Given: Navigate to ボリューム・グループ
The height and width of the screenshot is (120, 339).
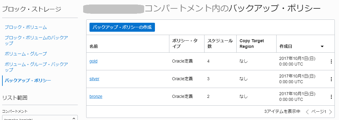Looking at the screenshot, I should [x=26, y=54].
